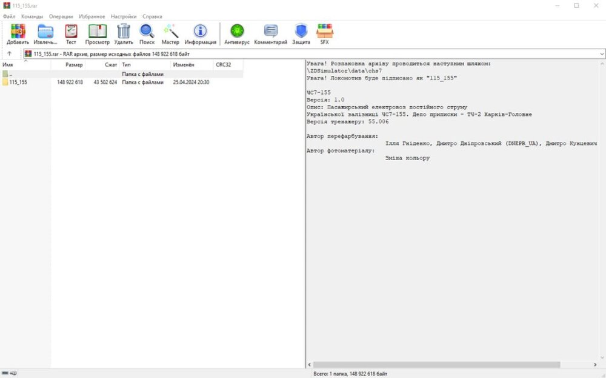The height and width of the screenshot is (378, 606).
Task: Open the Комментарий (Comment) tool
Action: (x=270, y=32)
